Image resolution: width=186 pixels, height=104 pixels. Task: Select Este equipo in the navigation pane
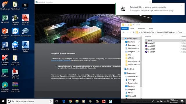(130, 73)
